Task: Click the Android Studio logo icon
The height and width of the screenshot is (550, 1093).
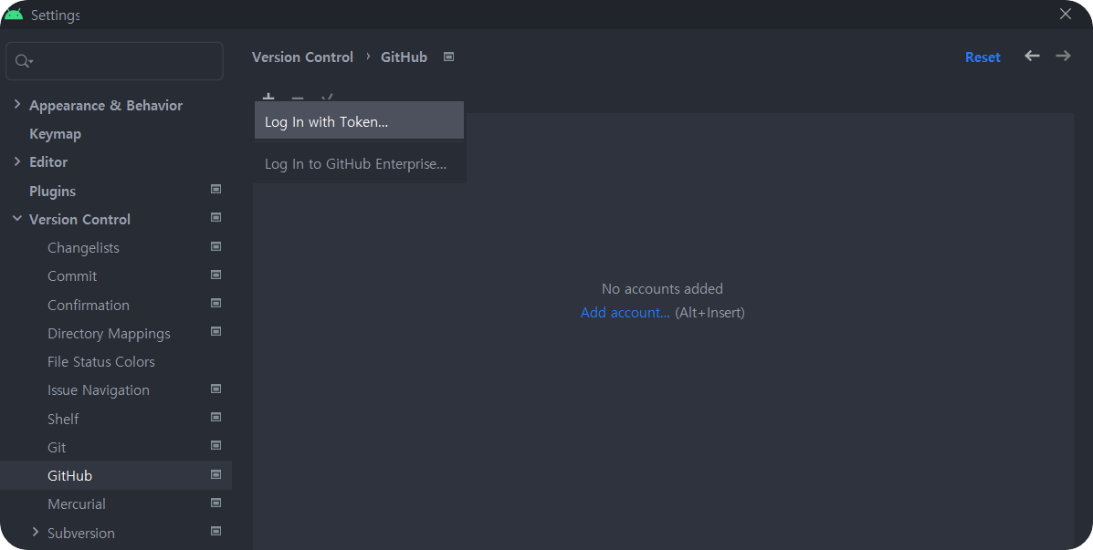Action: pos(14,14)
